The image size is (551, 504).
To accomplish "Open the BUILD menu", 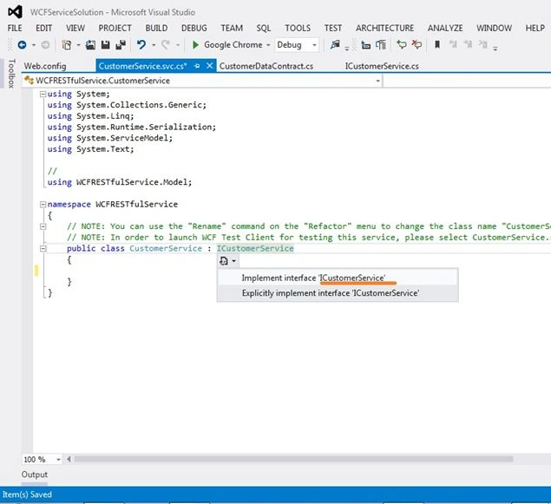I will (156, 28).
